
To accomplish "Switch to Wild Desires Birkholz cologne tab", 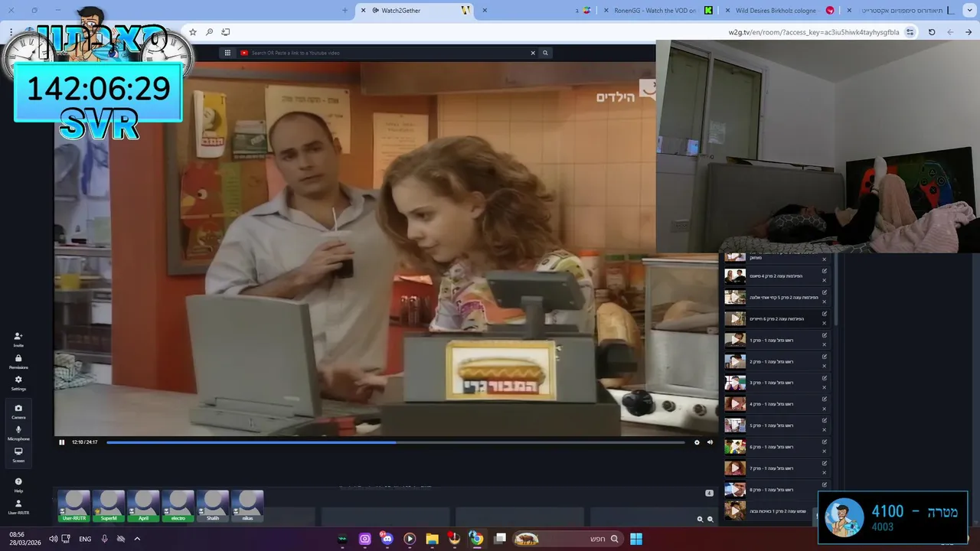I will (x=781, y=10).
